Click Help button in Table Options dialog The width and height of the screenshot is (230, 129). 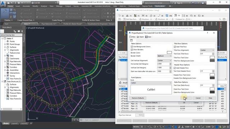coord(210,98)
